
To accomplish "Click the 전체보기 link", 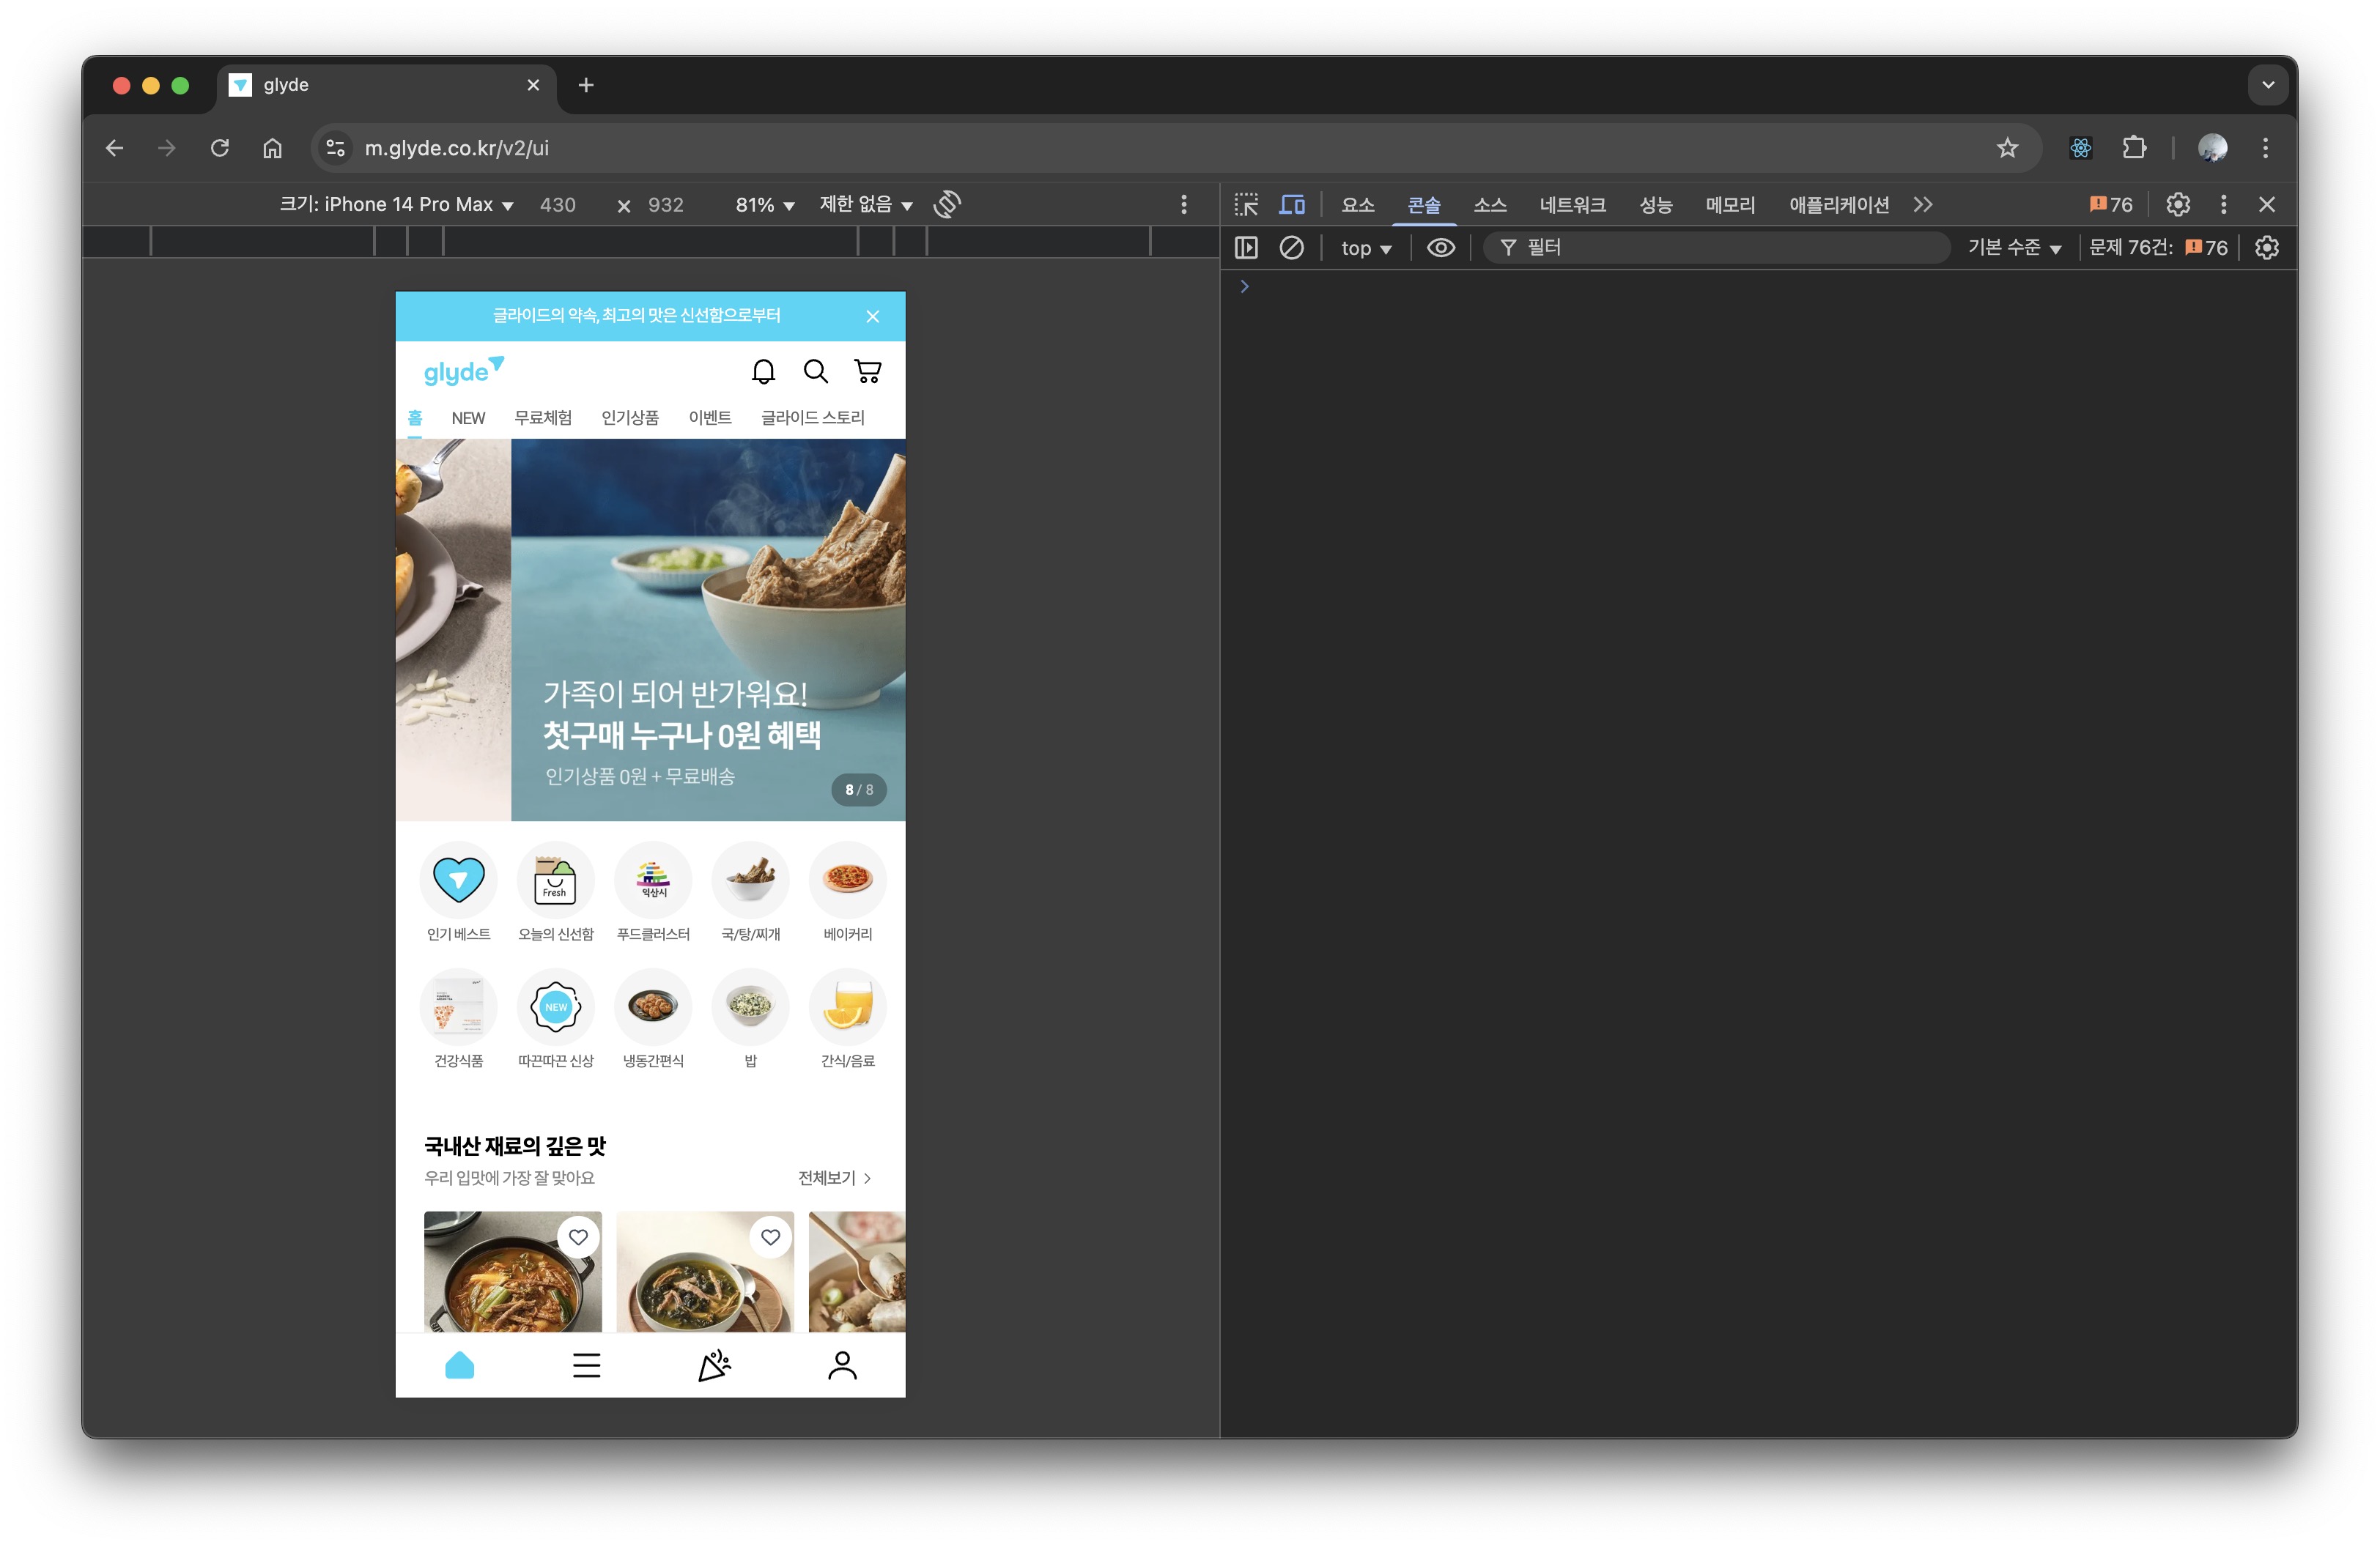I will [x=835, y=1179].
